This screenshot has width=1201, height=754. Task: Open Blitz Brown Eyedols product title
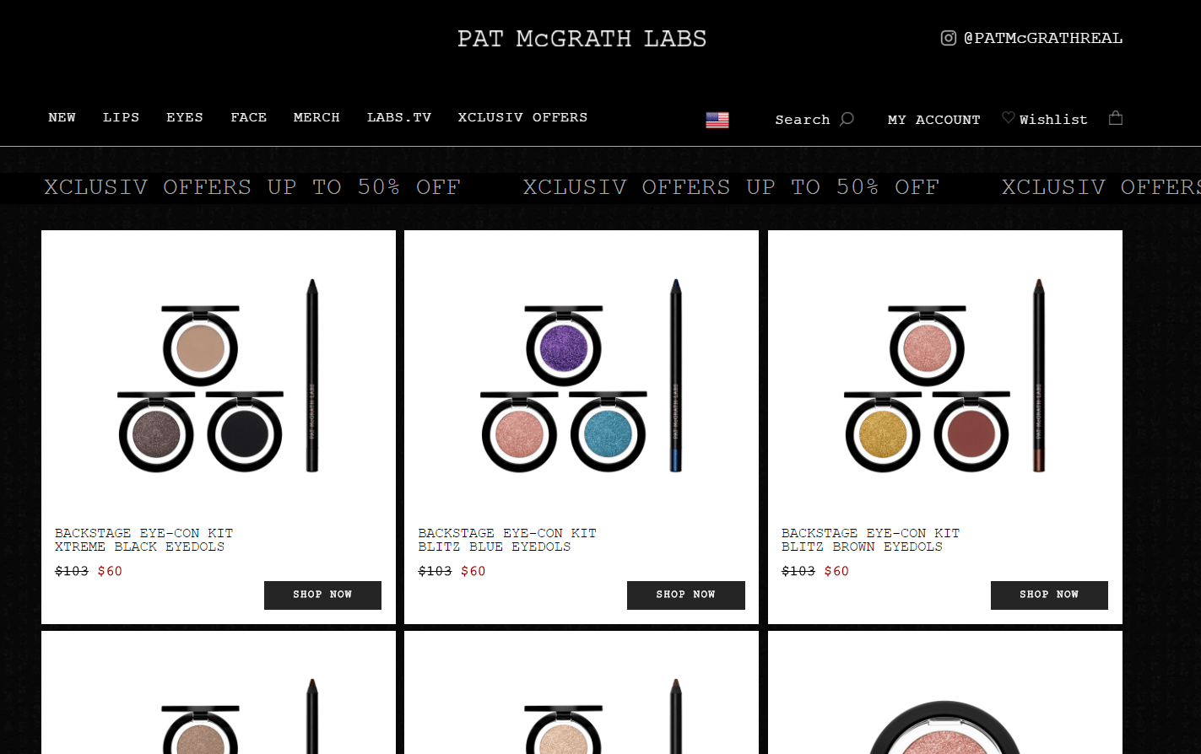point(870,540)
